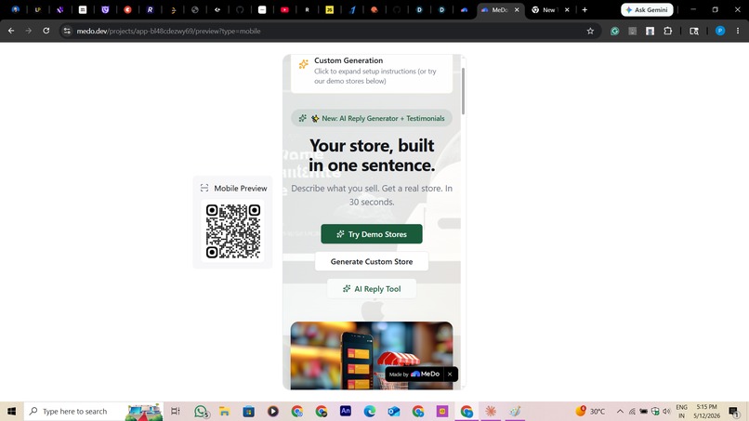Screen dimensions: 749x421
Task: Click the clock showing 5:15 PM
Action: click(x=706, y=411)
